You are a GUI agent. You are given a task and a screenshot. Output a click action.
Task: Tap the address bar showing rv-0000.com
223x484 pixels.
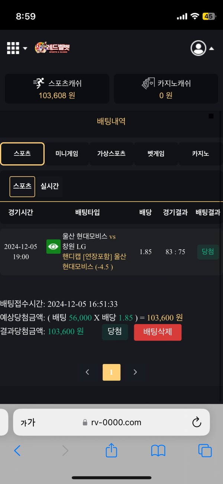click(111, 422)
